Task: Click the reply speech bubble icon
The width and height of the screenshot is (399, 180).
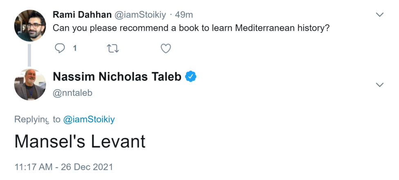Action: 60,49
